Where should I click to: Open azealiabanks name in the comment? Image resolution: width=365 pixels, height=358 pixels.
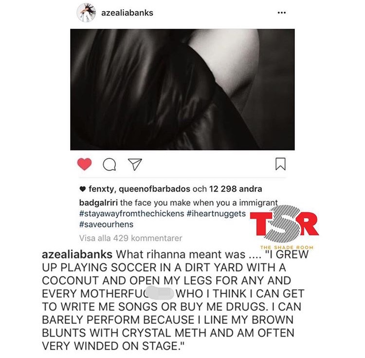tap(77, 255)
